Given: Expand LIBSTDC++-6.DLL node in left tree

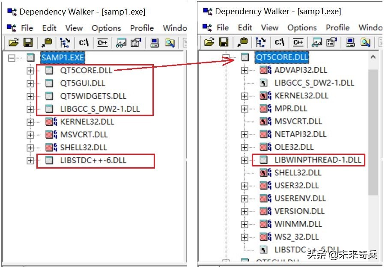Looking at the screenshot, I should (30, 160).
